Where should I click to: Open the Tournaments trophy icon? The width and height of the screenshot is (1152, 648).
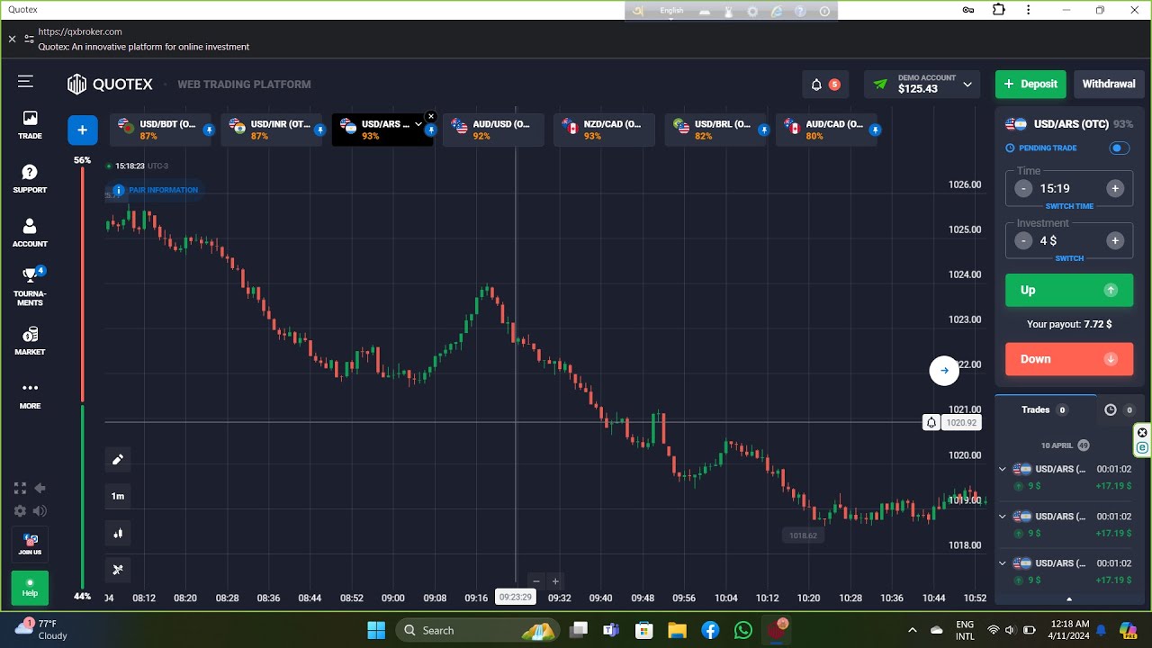(x=30, y=275)
